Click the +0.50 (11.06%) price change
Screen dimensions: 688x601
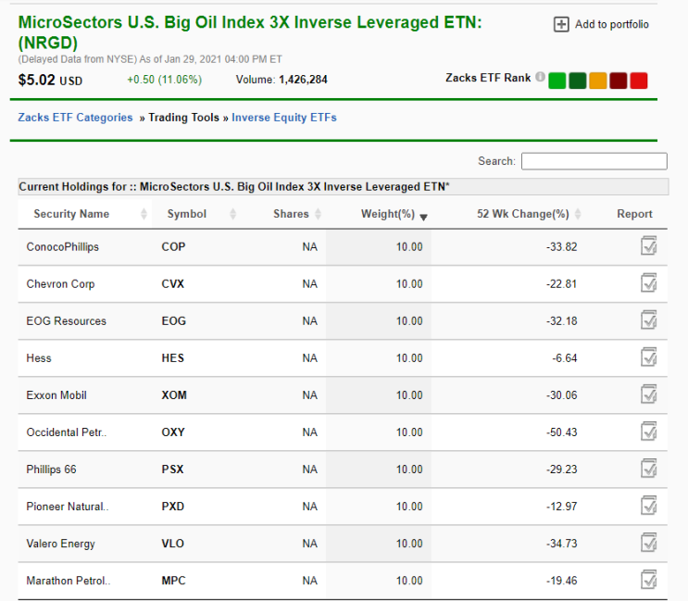[x=165, y=80]
